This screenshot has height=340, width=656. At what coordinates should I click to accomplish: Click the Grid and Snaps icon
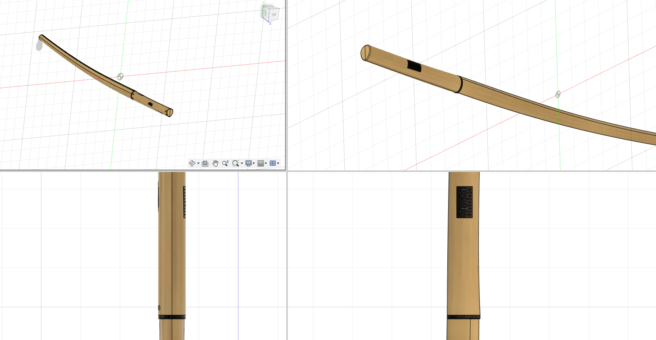click(261, 163)
